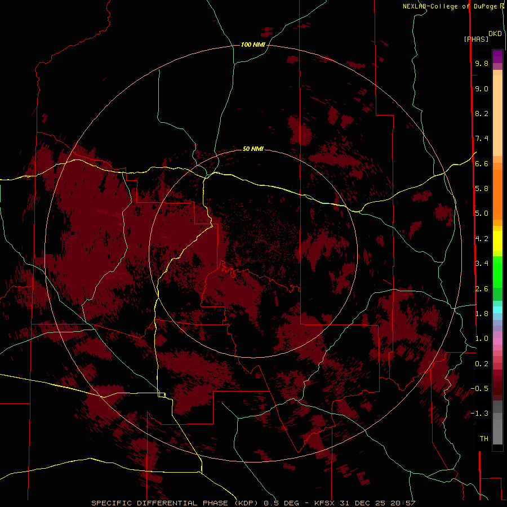507x507 pixels.
Task: Select the 4.2 value on the scale
Action: (x=482, y=238)
